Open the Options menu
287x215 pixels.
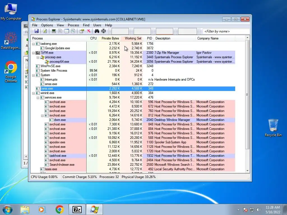(x=47, y=25)
